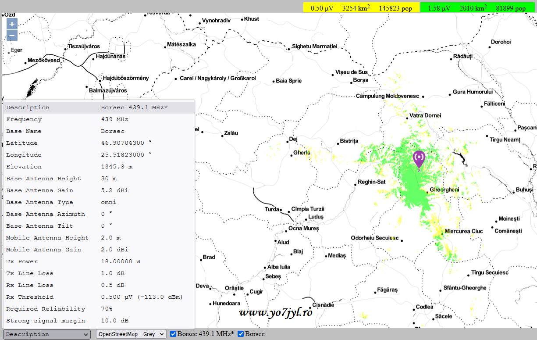Open the Description dropdown
537x340 pixels.
(47, 334)
